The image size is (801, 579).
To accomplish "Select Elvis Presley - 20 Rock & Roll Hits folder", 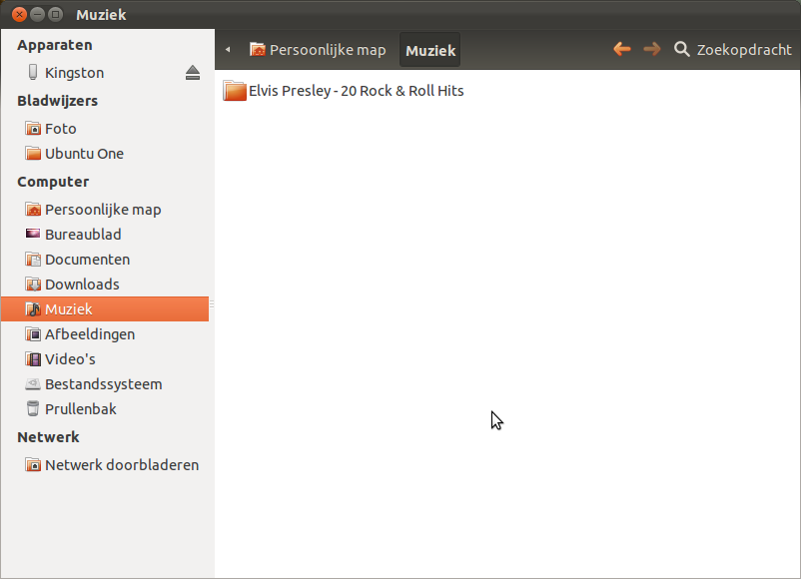I will 345,91.
